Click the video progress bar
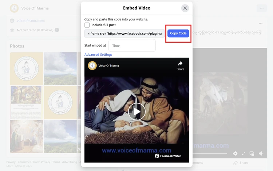Image resolution: width=273 pixels, height=171 pixels. pyautogui.click(x=211, y=153)
